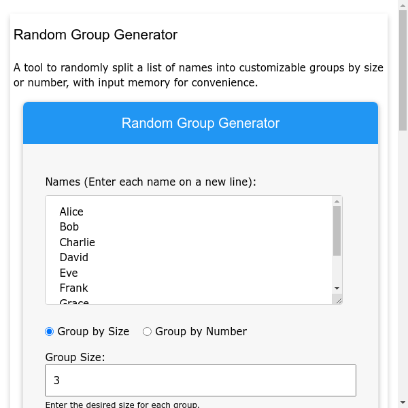Click the "Enter the desired size" hint text
Viewport: 408px width, 408px height.
click(x=122, y=405)
